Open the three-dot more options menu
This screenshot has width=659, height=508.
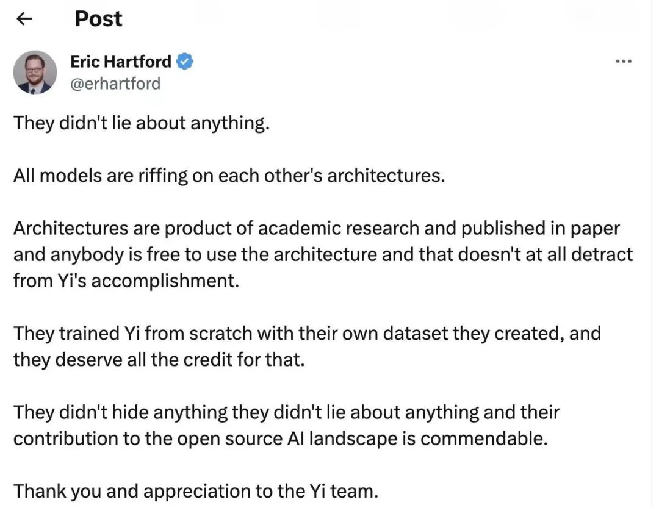pyautogui.click(x=623, y=62)
